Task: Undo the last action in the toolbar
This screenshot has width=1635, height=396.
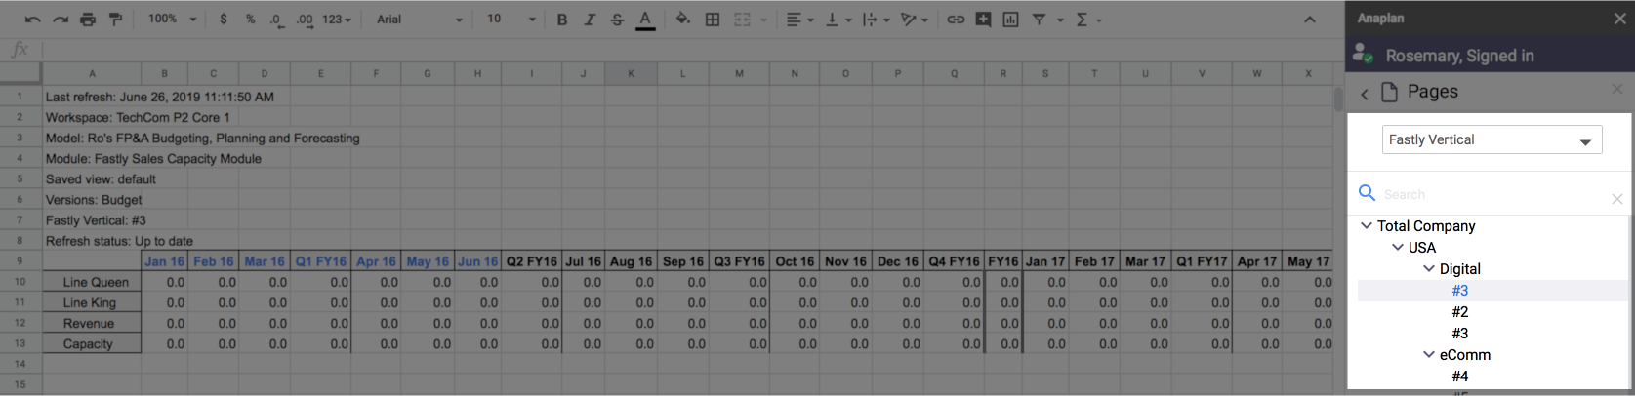Action: pyautogui.click(x=33, y=20)
